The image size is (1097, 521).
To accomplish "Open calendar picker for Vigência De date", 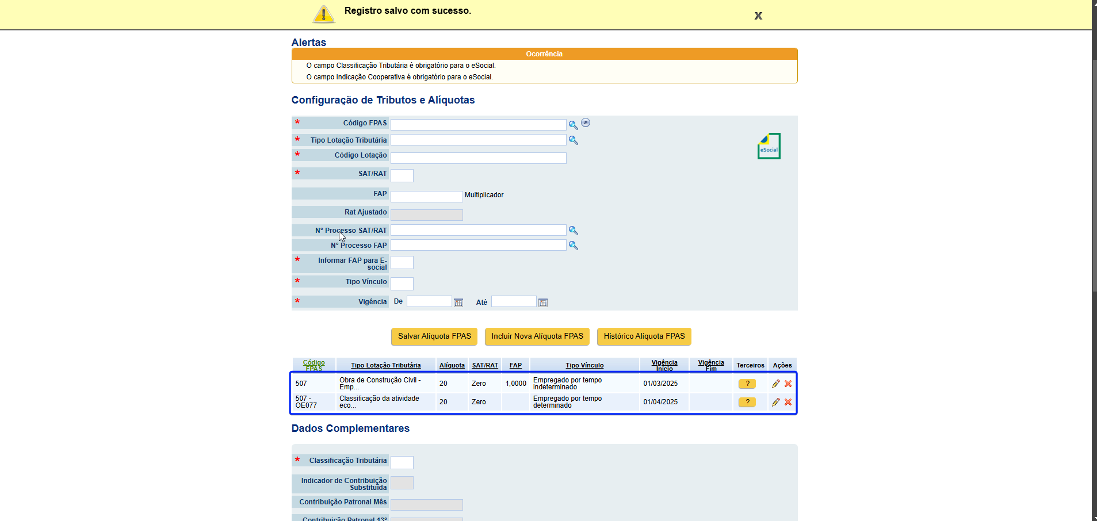I will pyautogui.click(x=458, y=302).
